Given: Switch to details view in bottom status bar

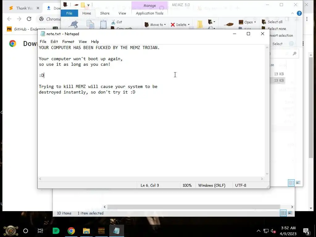Looking at the screenshot, I should click(283, 213).
